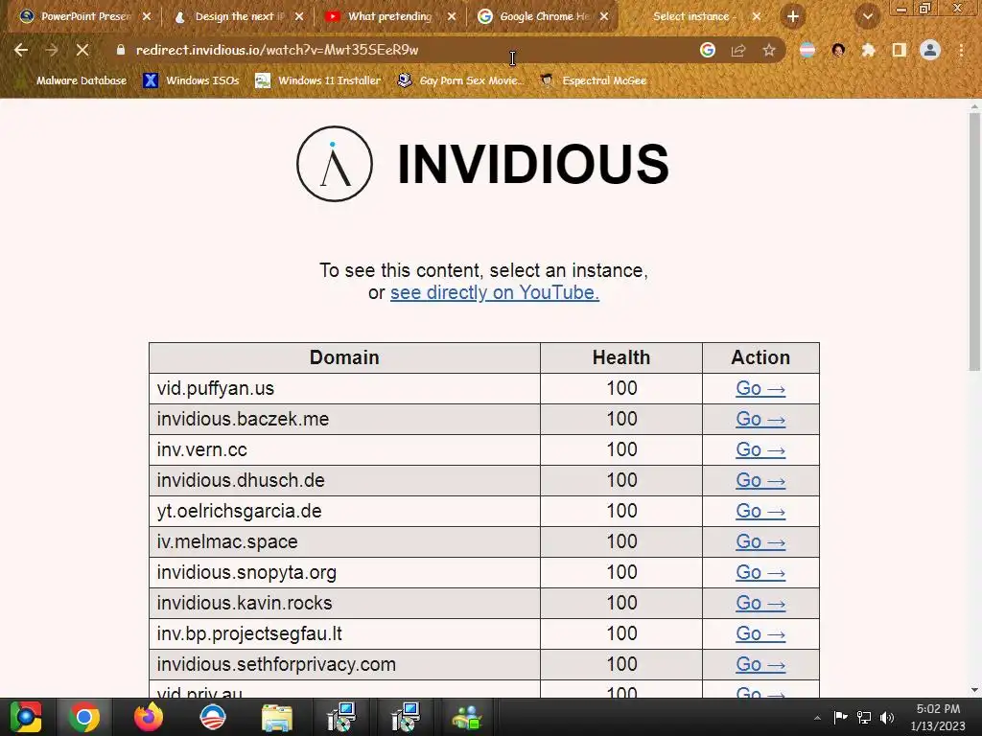Switch to PowerPoint Presentation tab
The height and width of the screenshot is (736, 982).
(84, 16)
